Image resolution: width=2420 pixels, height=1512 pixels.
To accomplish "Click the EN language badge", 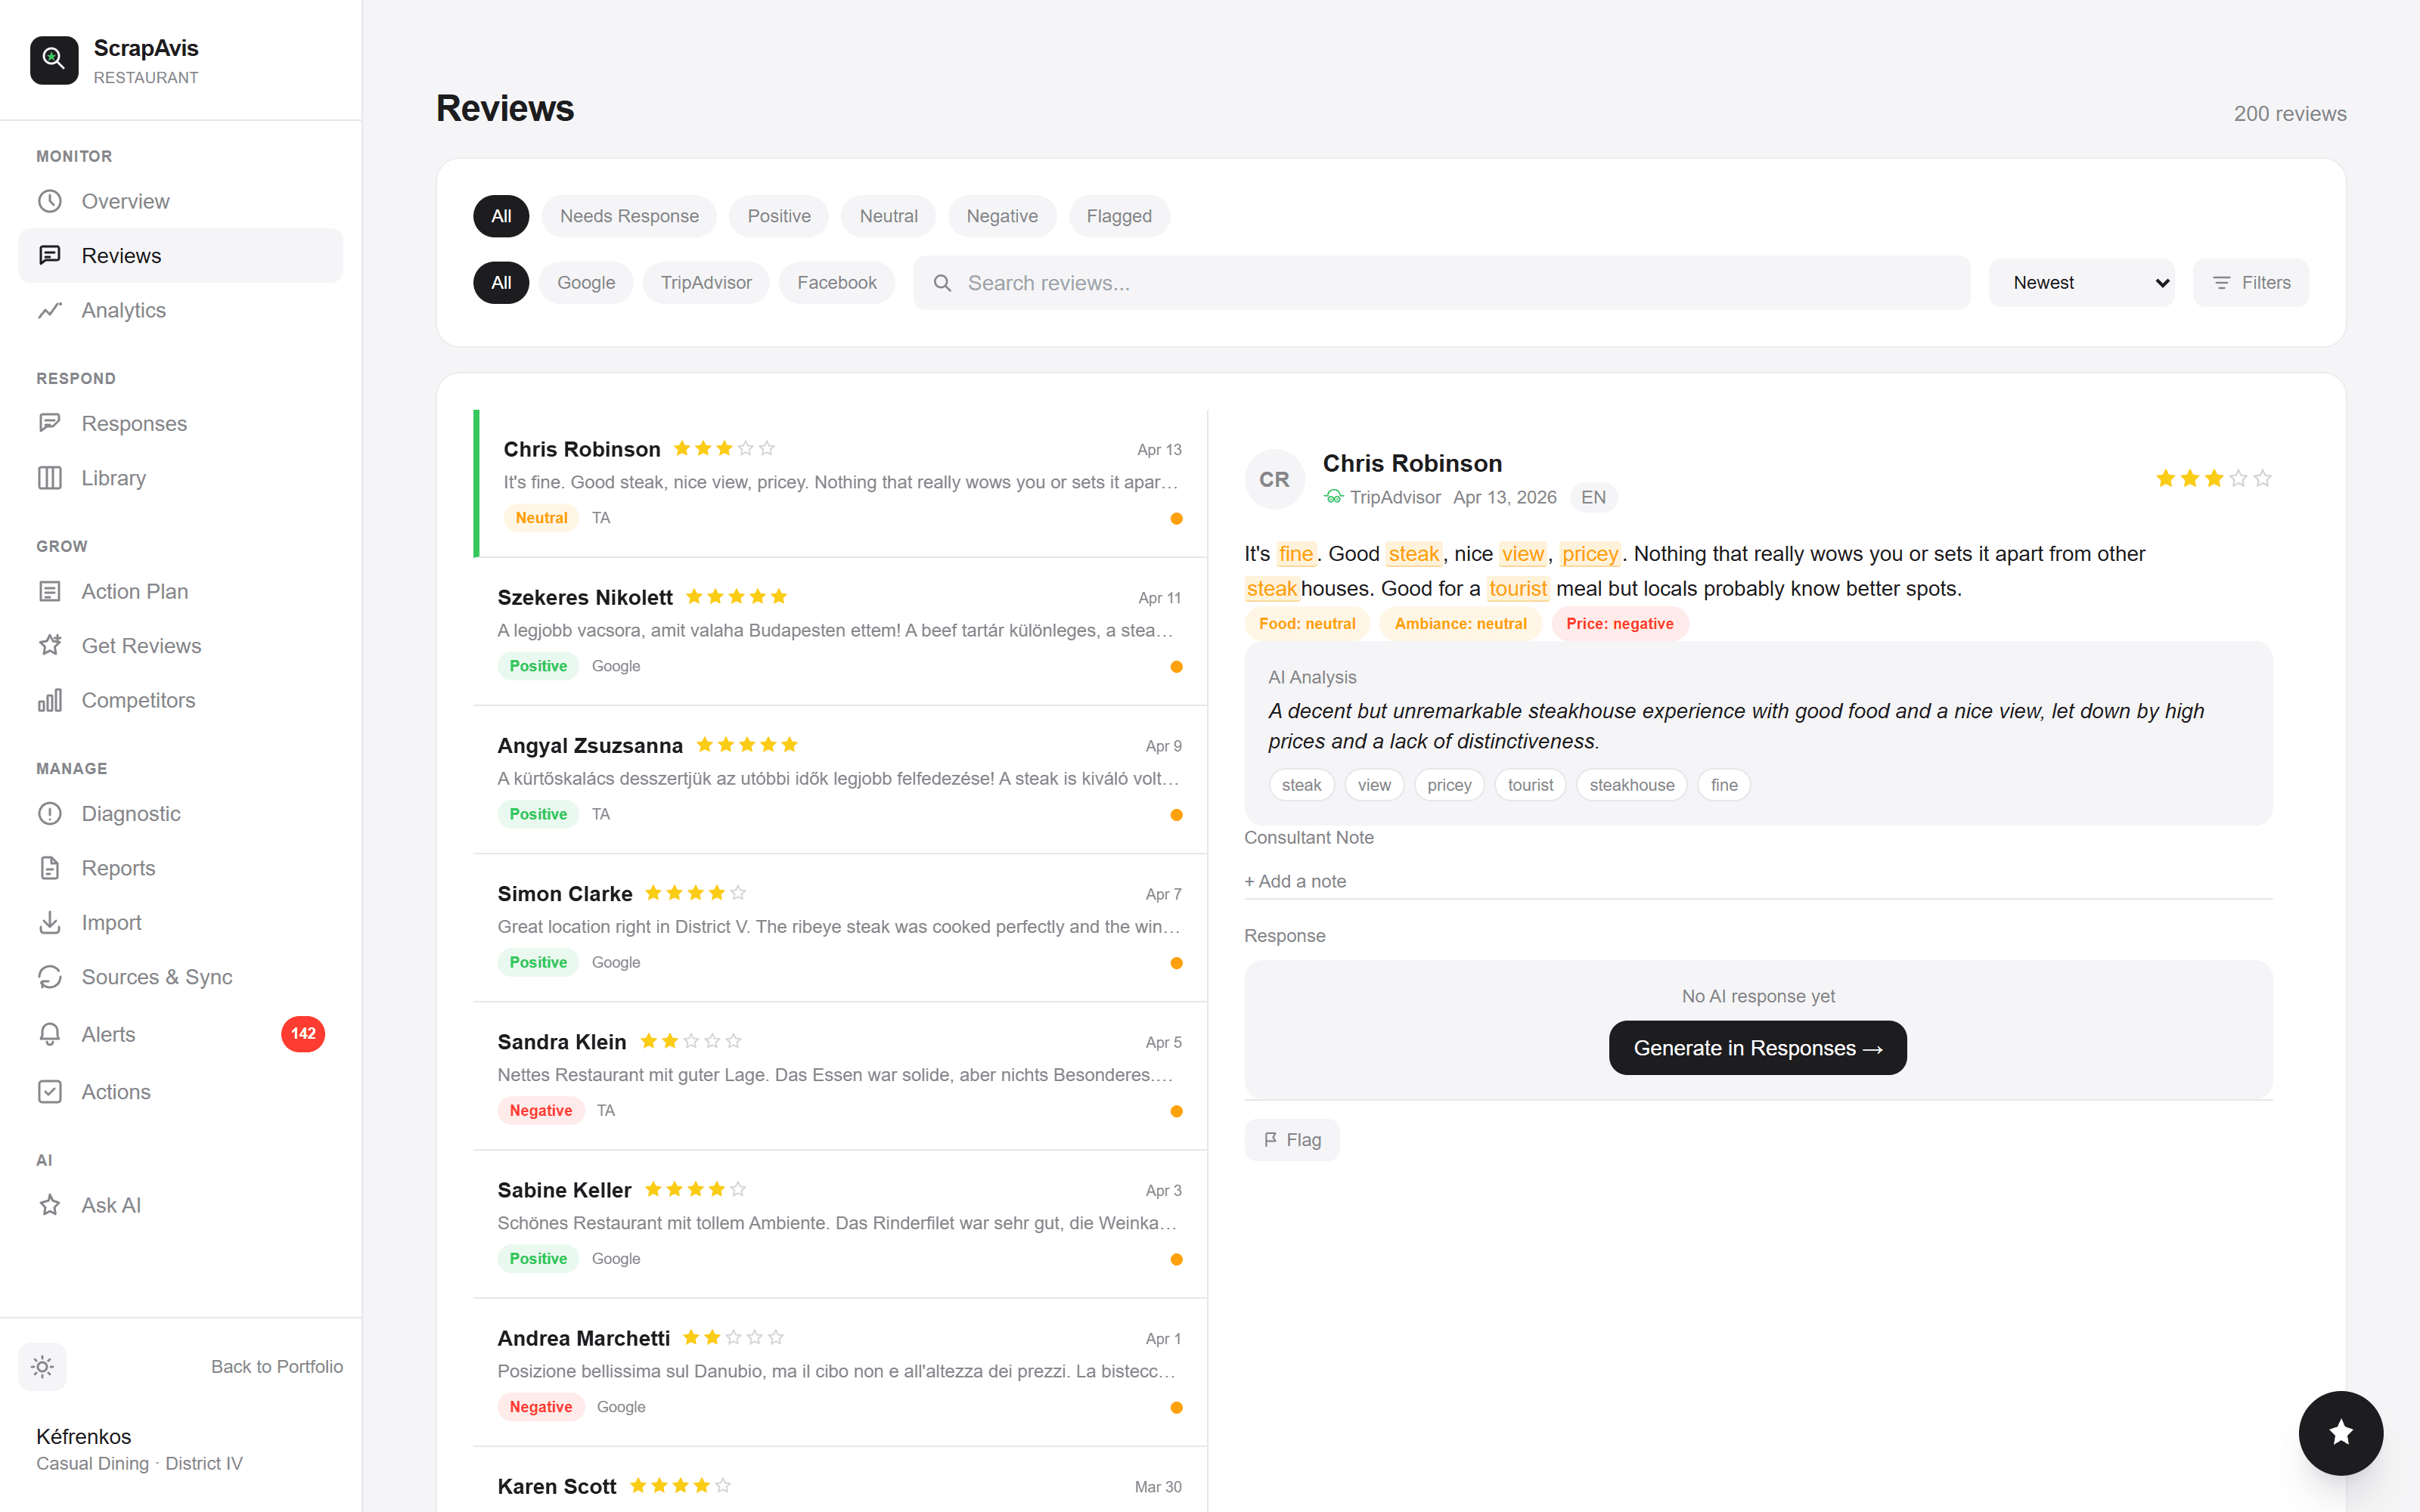I will (1593, 497).
